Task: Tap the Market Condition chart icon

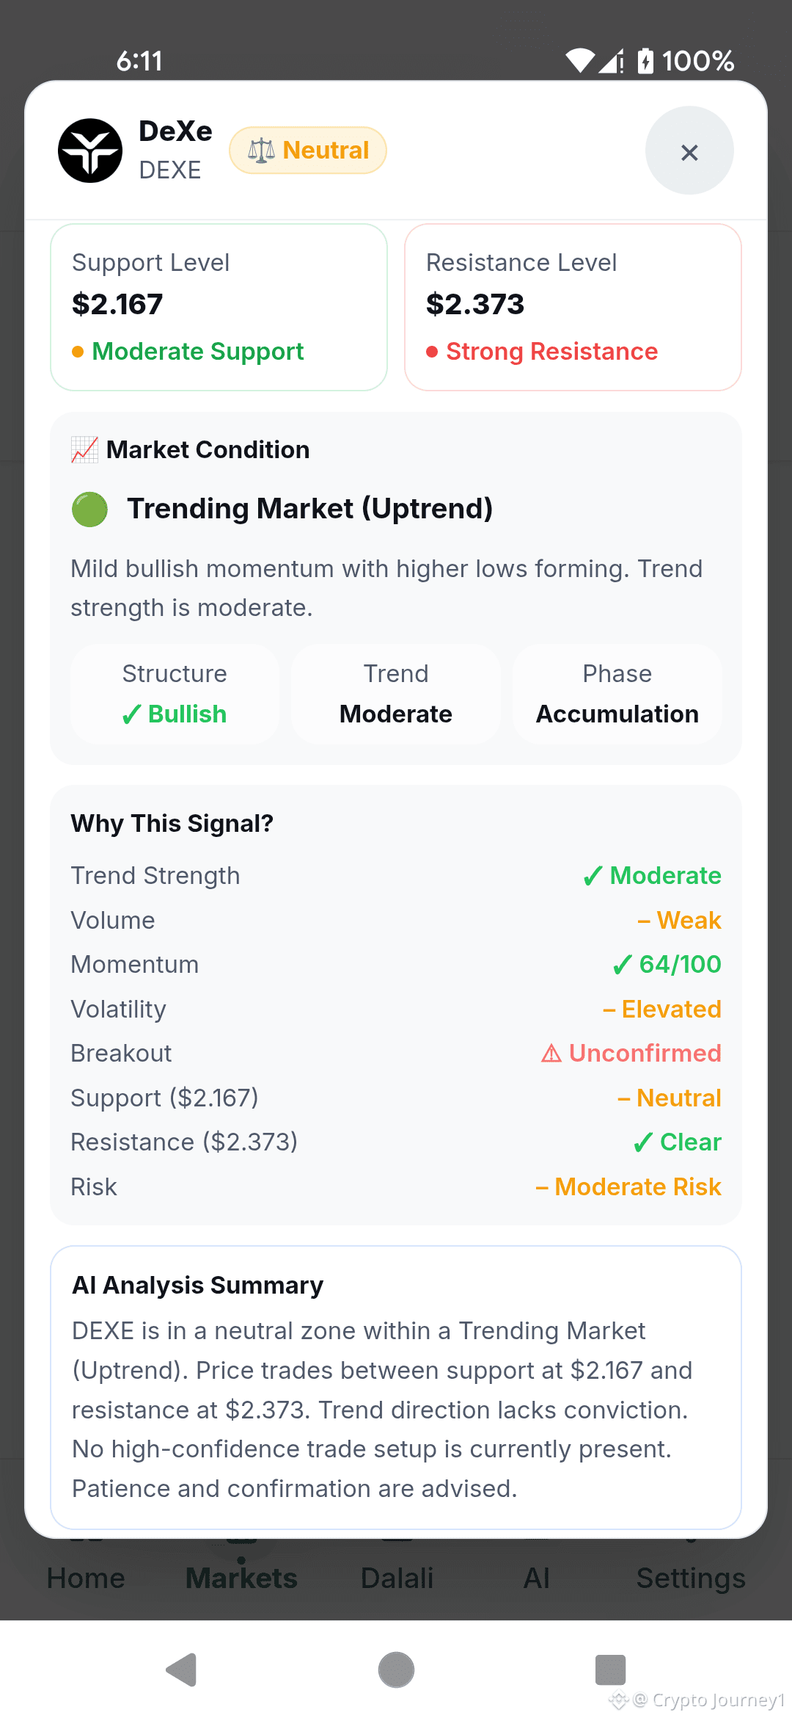Action: 84,449
